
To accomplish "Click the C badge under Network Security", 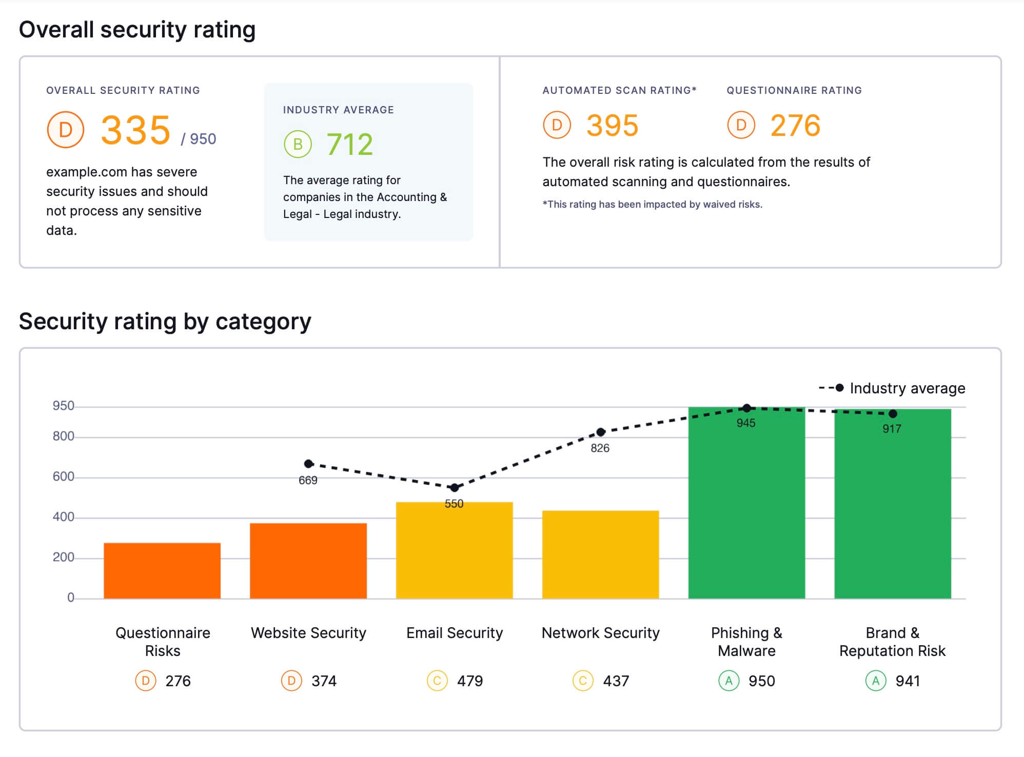I will pos(583,681).
